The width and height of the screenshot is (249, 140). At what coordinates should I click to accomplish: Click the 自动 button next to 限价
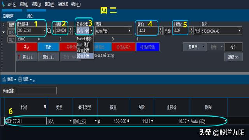point(168,31)
